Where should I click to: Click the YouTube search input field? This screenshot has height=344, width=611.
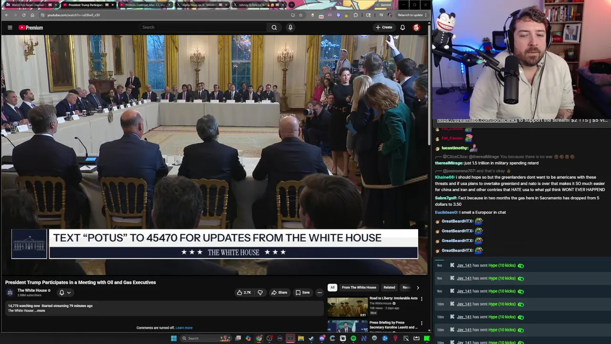[x=203, y=27]
